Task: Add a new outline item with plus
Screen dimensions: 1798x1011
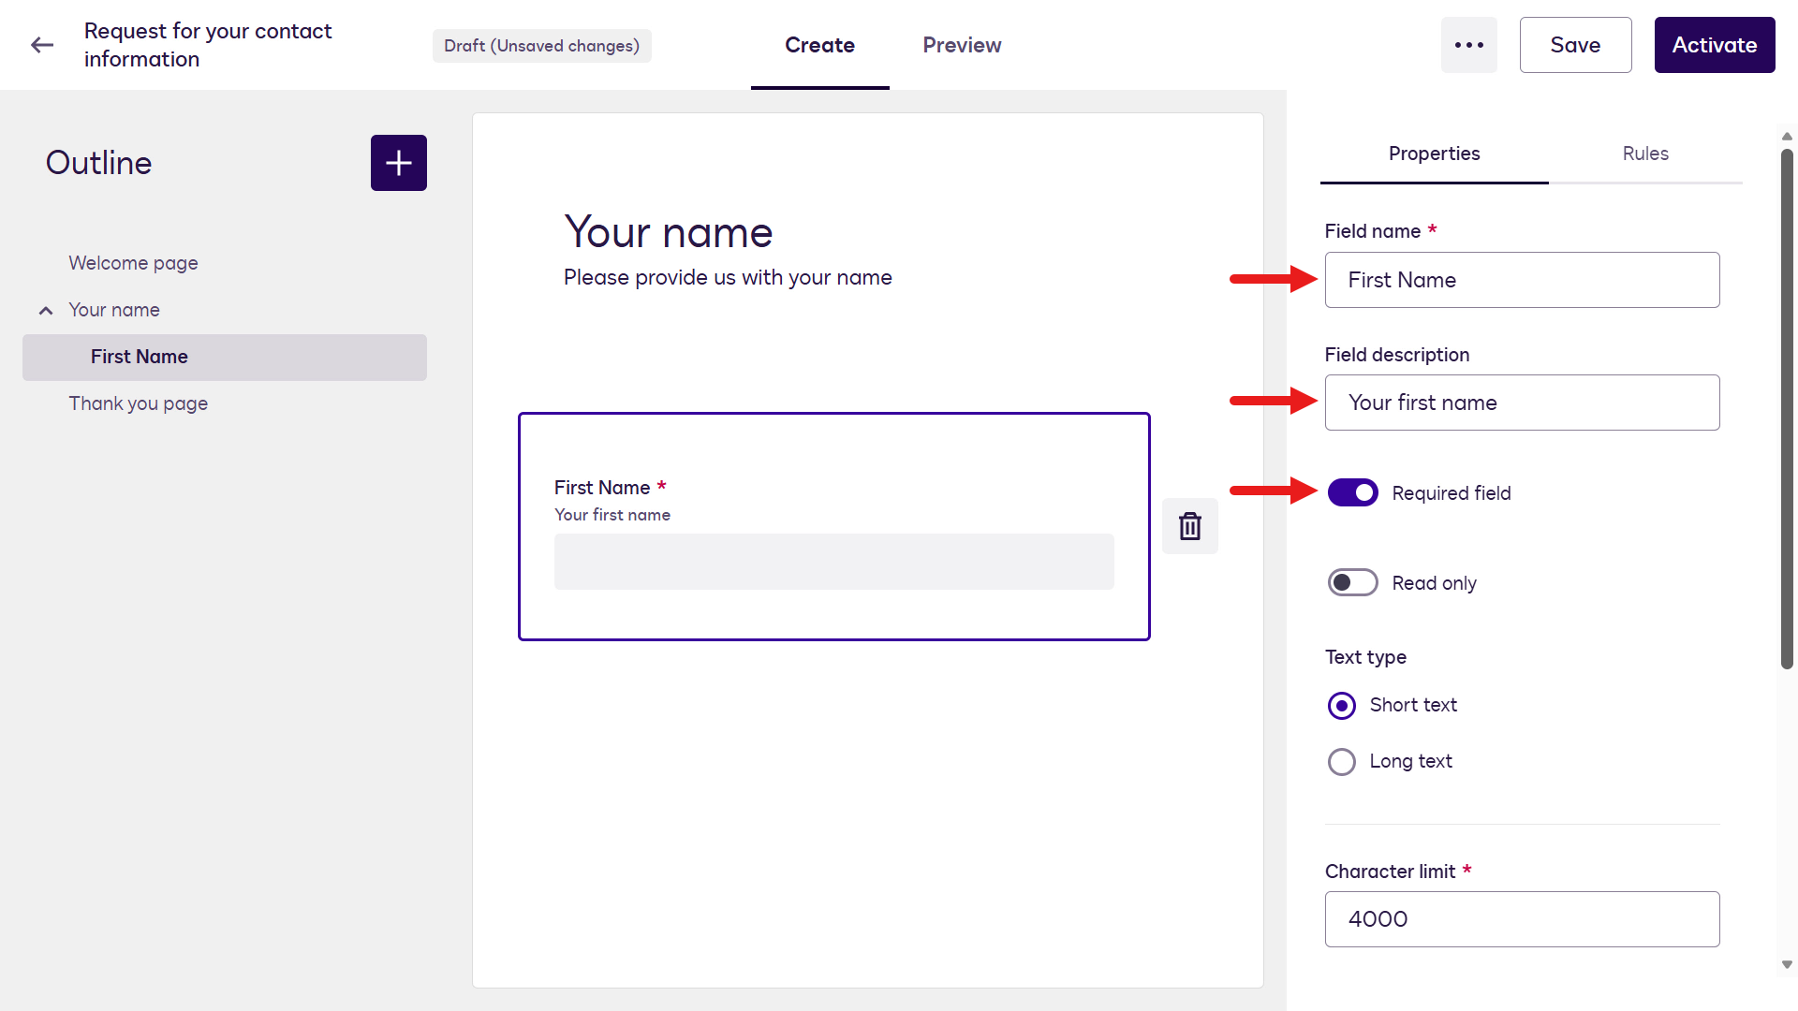Action: point(399,163)
